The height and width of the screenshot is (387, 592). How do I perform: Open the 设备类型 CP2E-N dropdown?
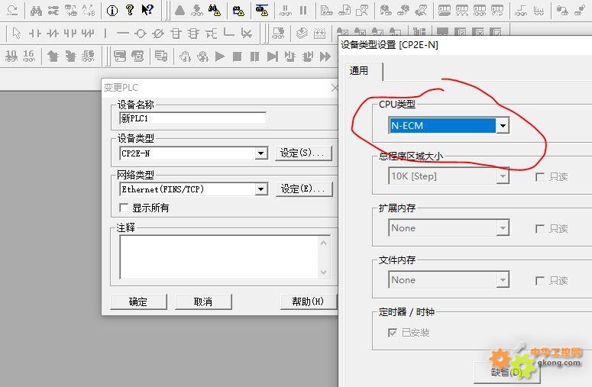(x=260, y=153)
